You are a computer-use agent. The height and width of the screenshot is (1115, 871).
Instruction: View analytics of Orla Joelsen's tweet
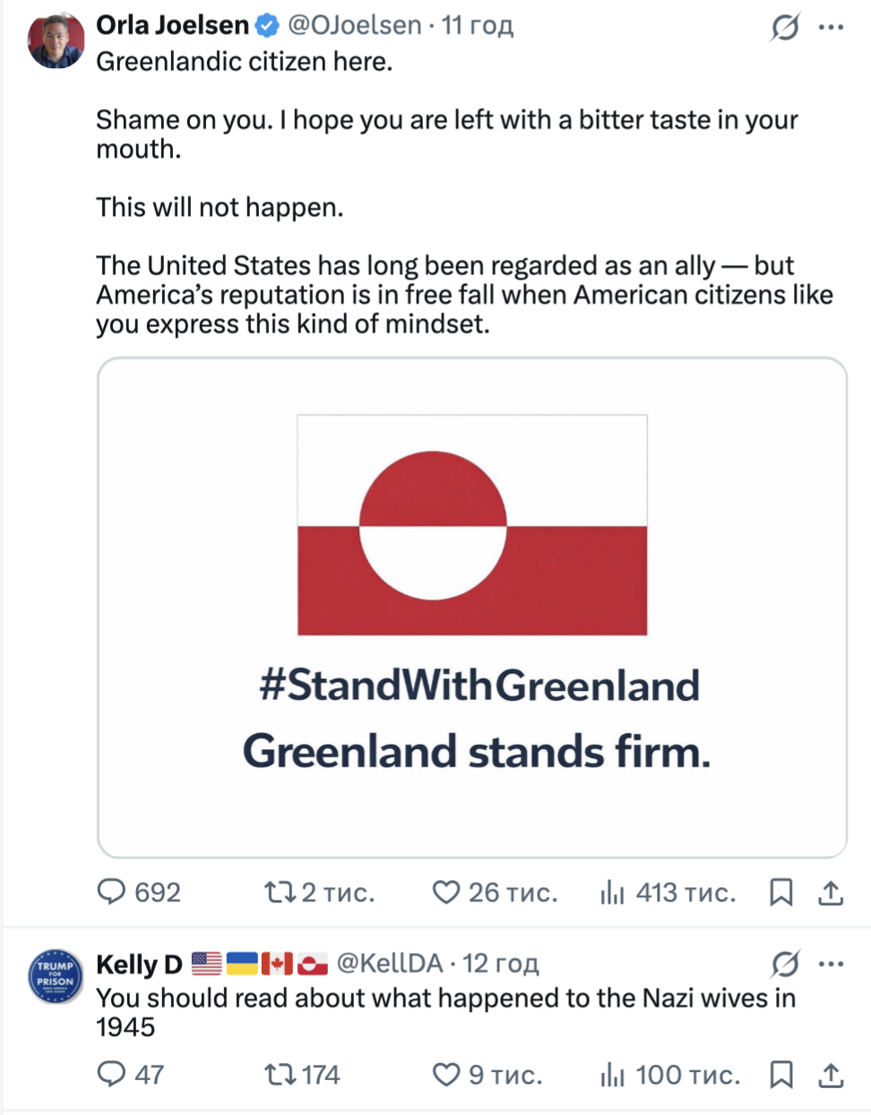pos(612,892)
